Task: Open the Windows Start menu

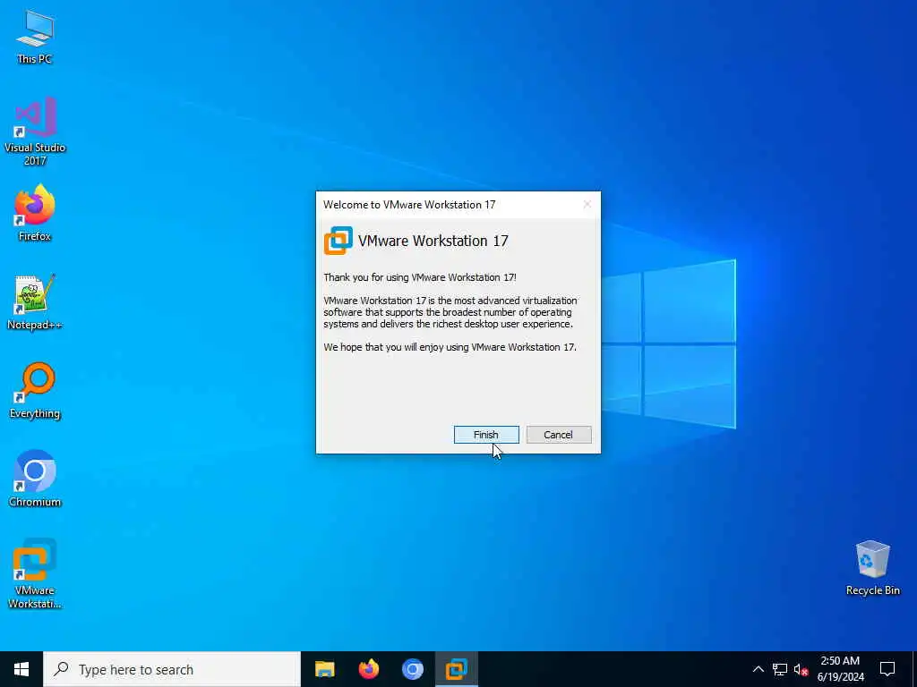Action: (x=21, y=669)
